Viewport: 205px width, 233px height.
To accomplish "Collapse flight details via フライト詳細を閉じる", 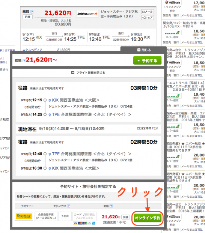I will (88, 73).
